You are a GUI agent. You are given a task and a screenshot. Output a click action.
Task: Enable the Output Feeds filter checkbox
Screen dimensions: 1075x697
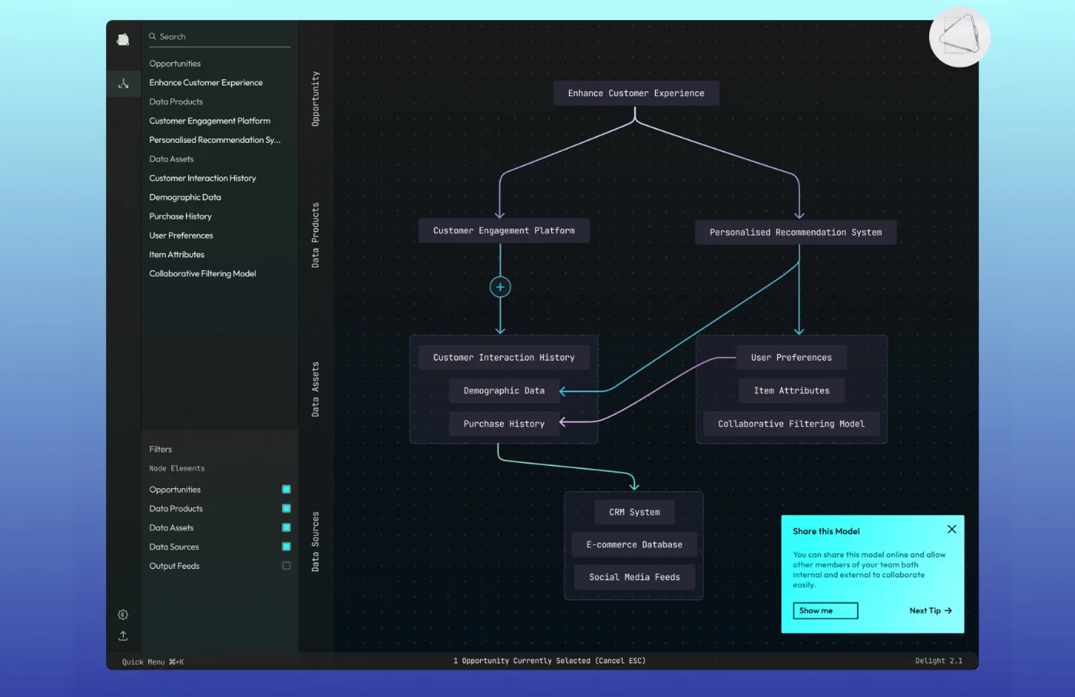(x=286, y=566)
